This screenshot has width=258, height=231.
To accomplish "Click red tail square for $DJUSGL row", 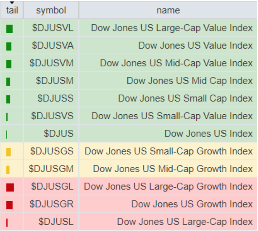I will click(11, 187).
